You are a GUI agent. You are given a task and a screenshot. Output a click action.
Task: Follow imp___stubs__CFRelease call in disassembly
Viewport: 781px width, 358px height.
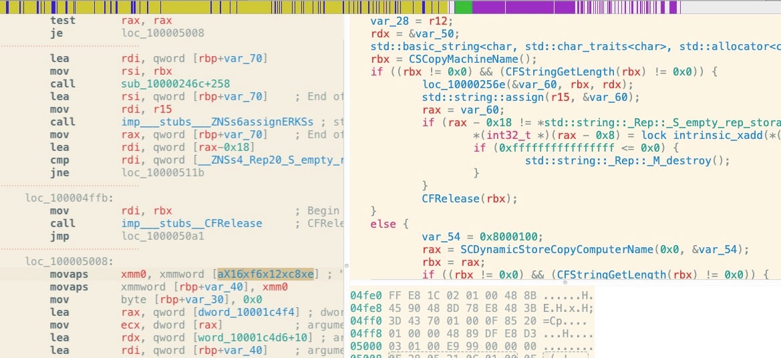(191, 224)
